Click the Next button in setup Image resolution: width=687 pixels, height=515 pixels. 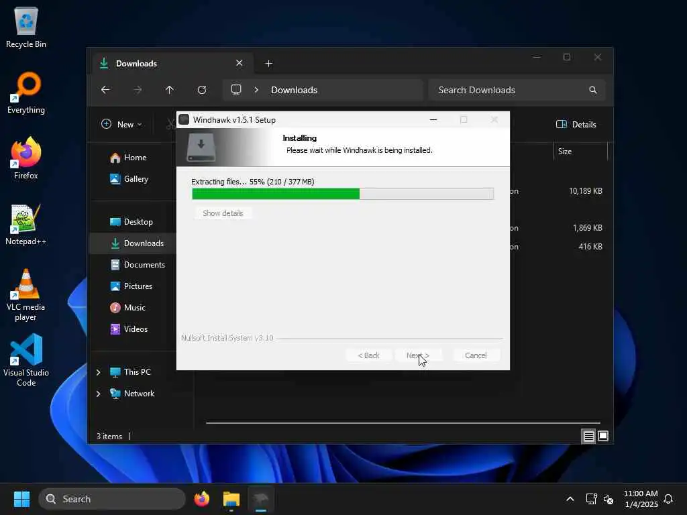[x=417, y=355]
